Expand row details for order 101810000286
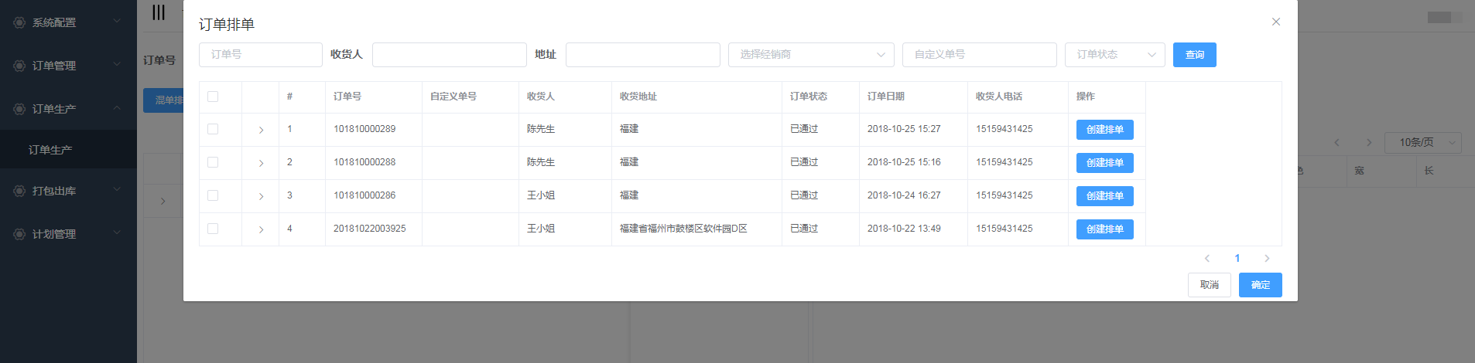1475x363 pixels. click(261, 196)
